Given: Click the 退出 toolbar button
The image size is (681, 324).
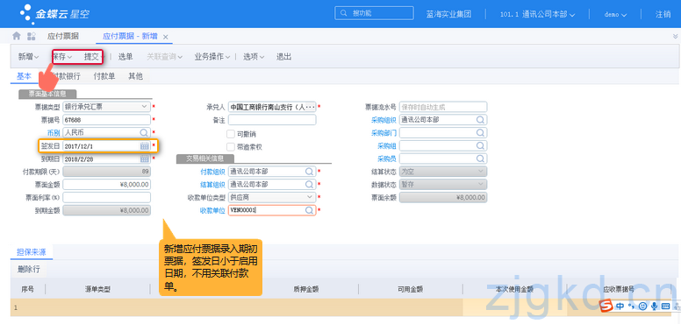Looking at the screenshot, I should point(284,57).
